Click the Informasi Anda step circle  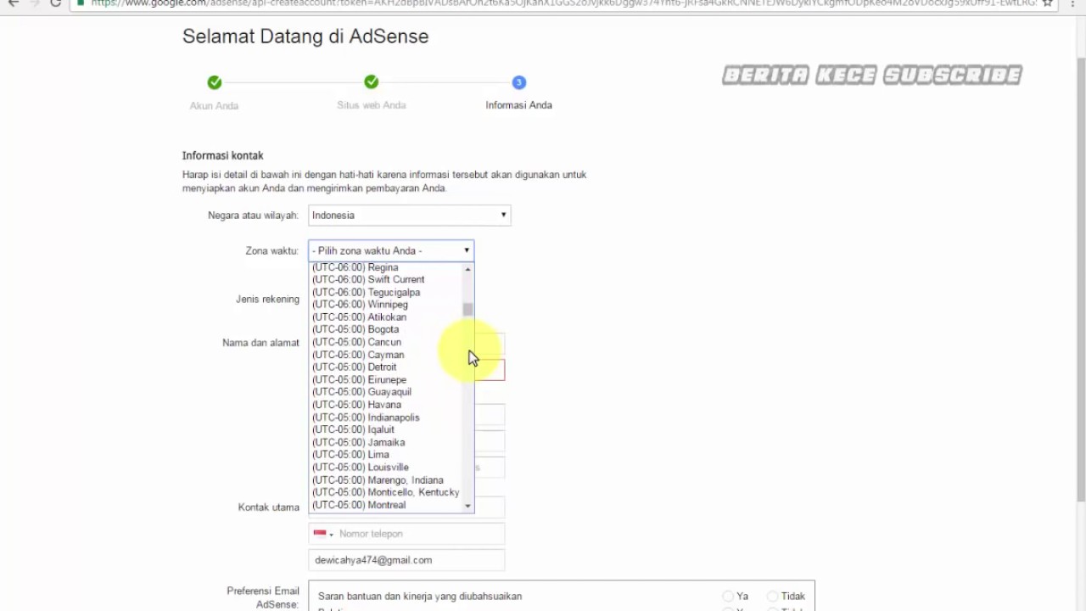pos(519,82)
